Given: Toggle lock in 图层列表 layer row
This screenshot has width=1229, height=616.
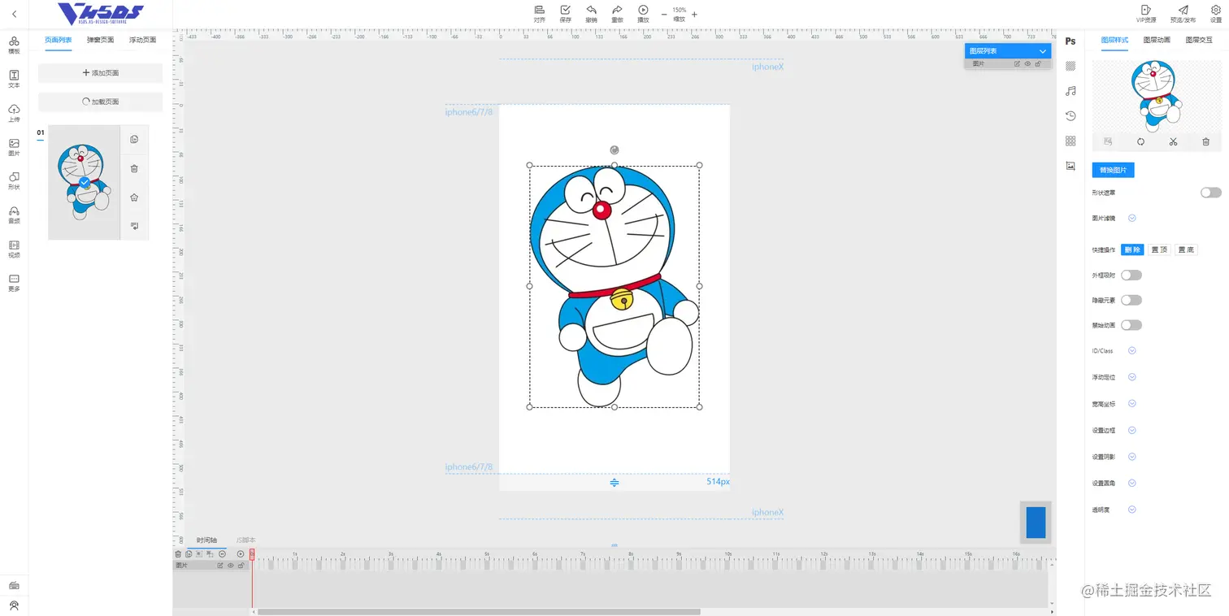Looking at the screenshot, I should [x=1038, y=63].
